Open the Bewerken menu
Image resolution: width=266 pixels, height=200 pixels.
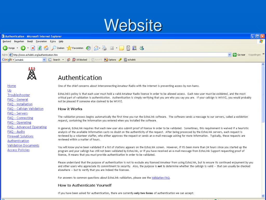pos(19,41)
